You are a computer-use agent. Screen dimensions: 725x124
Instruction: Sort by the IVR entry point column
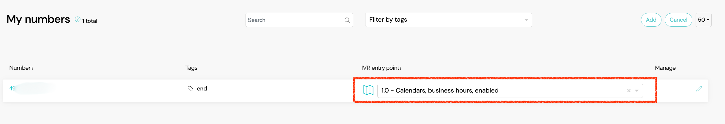coord(381,68)
